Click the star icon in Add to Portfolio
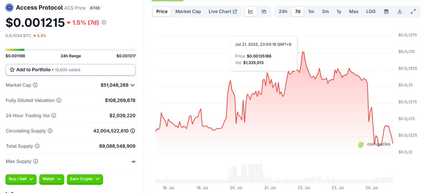This screenshot has width=433, height=193. (12, 70)
